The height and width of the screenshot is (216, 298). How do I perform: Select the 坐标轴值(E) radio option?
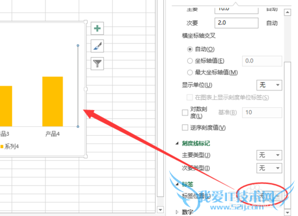click(190, 61)
